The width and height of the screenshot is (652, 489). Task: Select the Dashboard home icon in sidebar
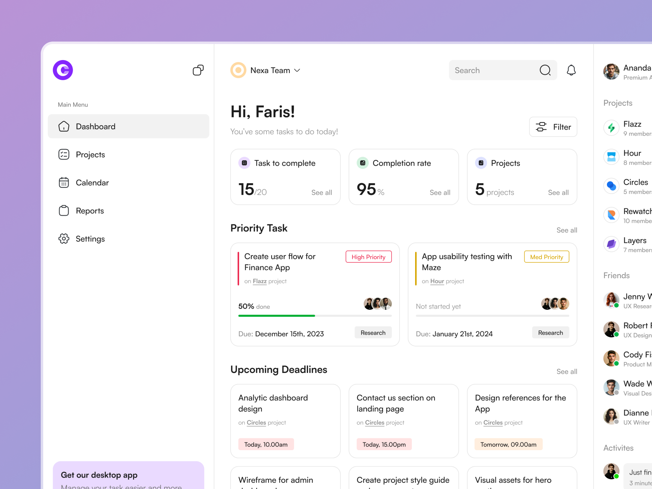64,126
